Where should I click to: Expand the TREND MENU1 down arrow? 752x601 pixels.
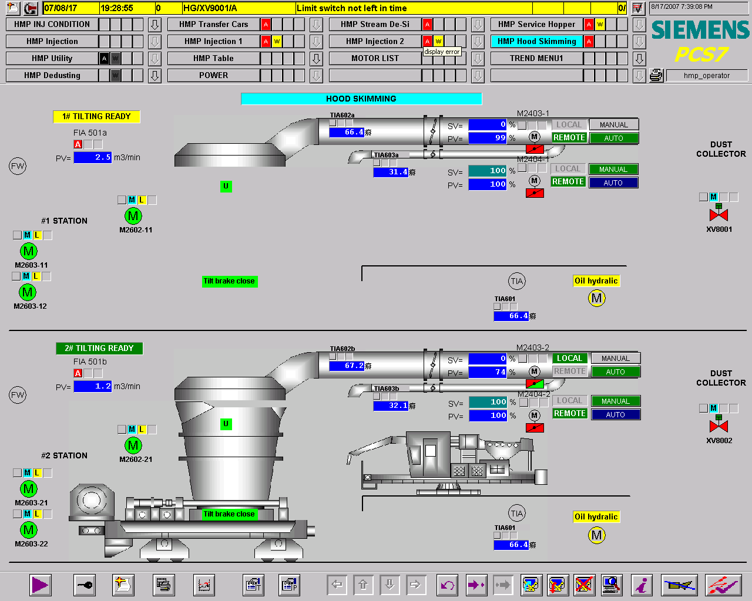(639, 59)
